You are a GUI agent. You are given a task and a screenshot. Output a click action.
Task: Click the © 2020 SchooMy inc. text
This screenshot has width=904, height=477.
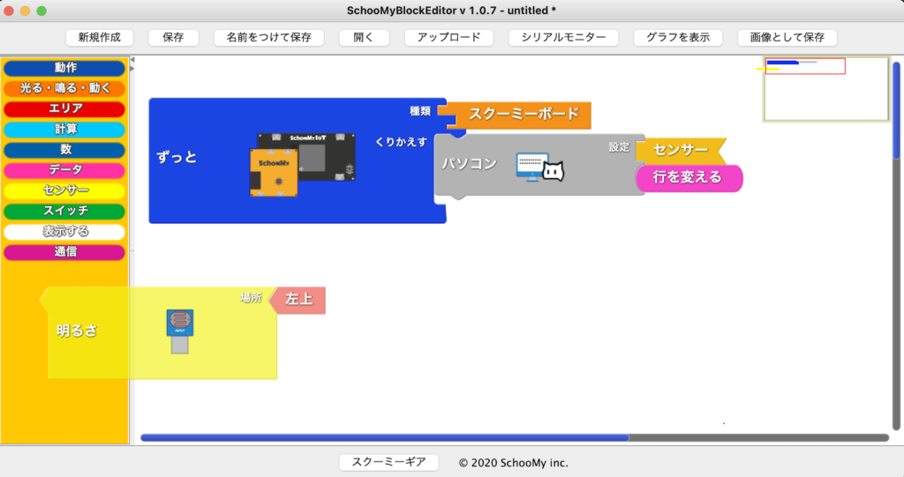[x=514, y=463]
